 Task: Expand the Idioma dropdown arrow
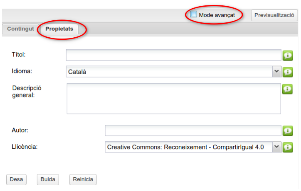coord(276,72)
